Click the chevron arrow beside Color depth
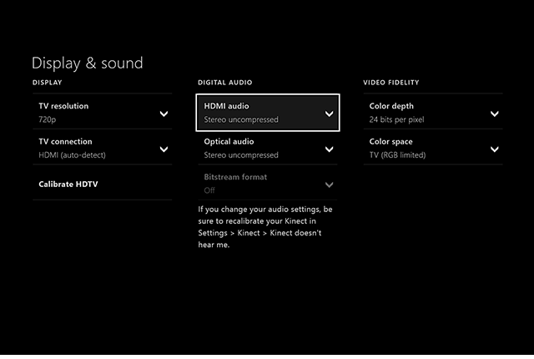 (494, 114)
